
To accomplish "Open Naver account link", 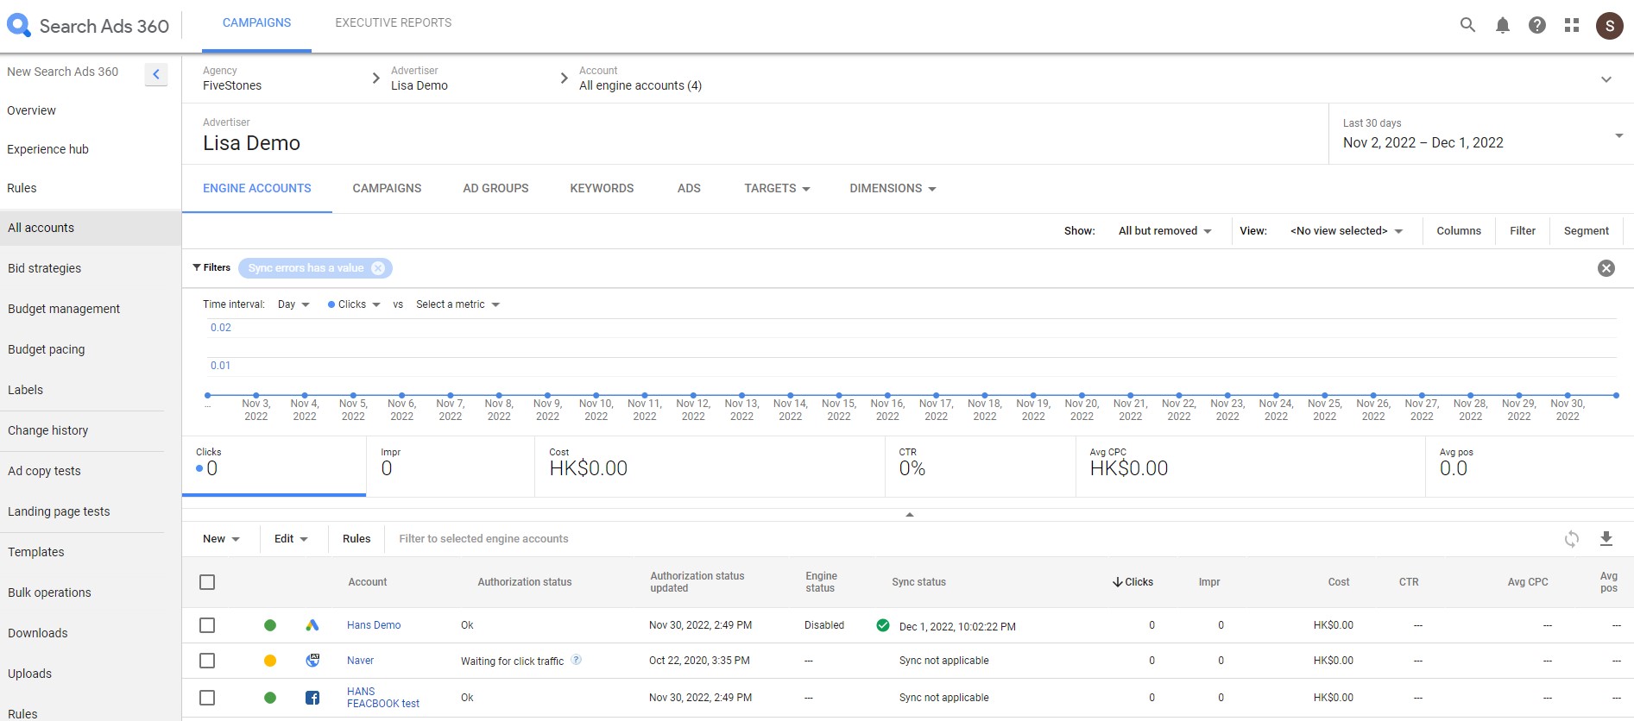I will (x=360, y=661).
